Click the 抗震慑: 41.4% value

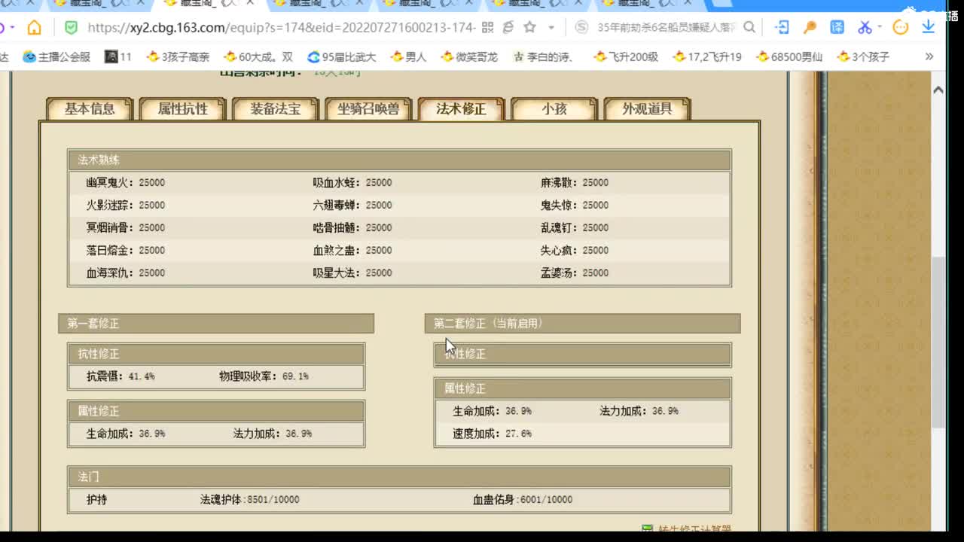pos(120,376)
